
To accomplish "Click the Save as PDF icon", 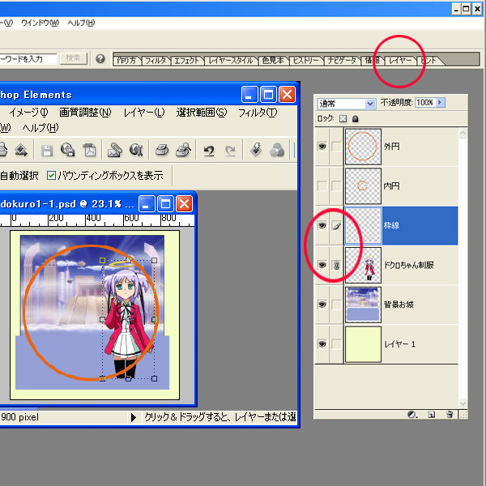I will 89,150.
